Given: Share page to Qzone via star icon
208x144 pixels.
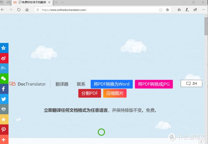Looking at the screenshot, I should point(4,48).
